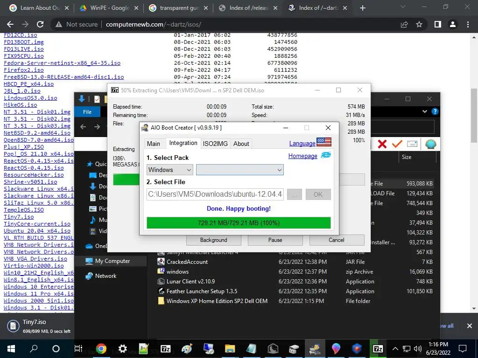Click the red X delete icon in Explorer
Viewport: 478px width, 358px height.
tap(382, 144)
